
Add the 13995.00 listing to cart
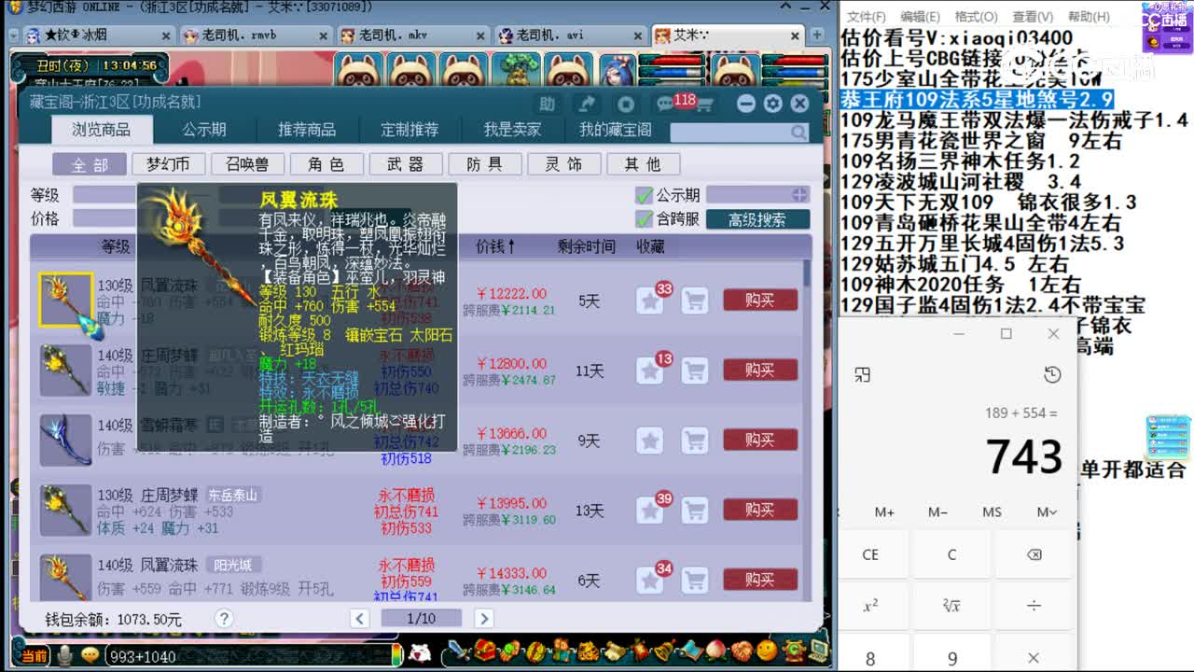(x=694, y=511)
